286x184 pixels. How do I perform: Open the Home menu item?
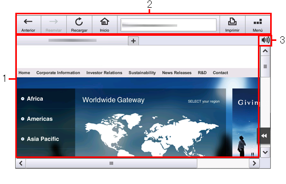(25, 73)
